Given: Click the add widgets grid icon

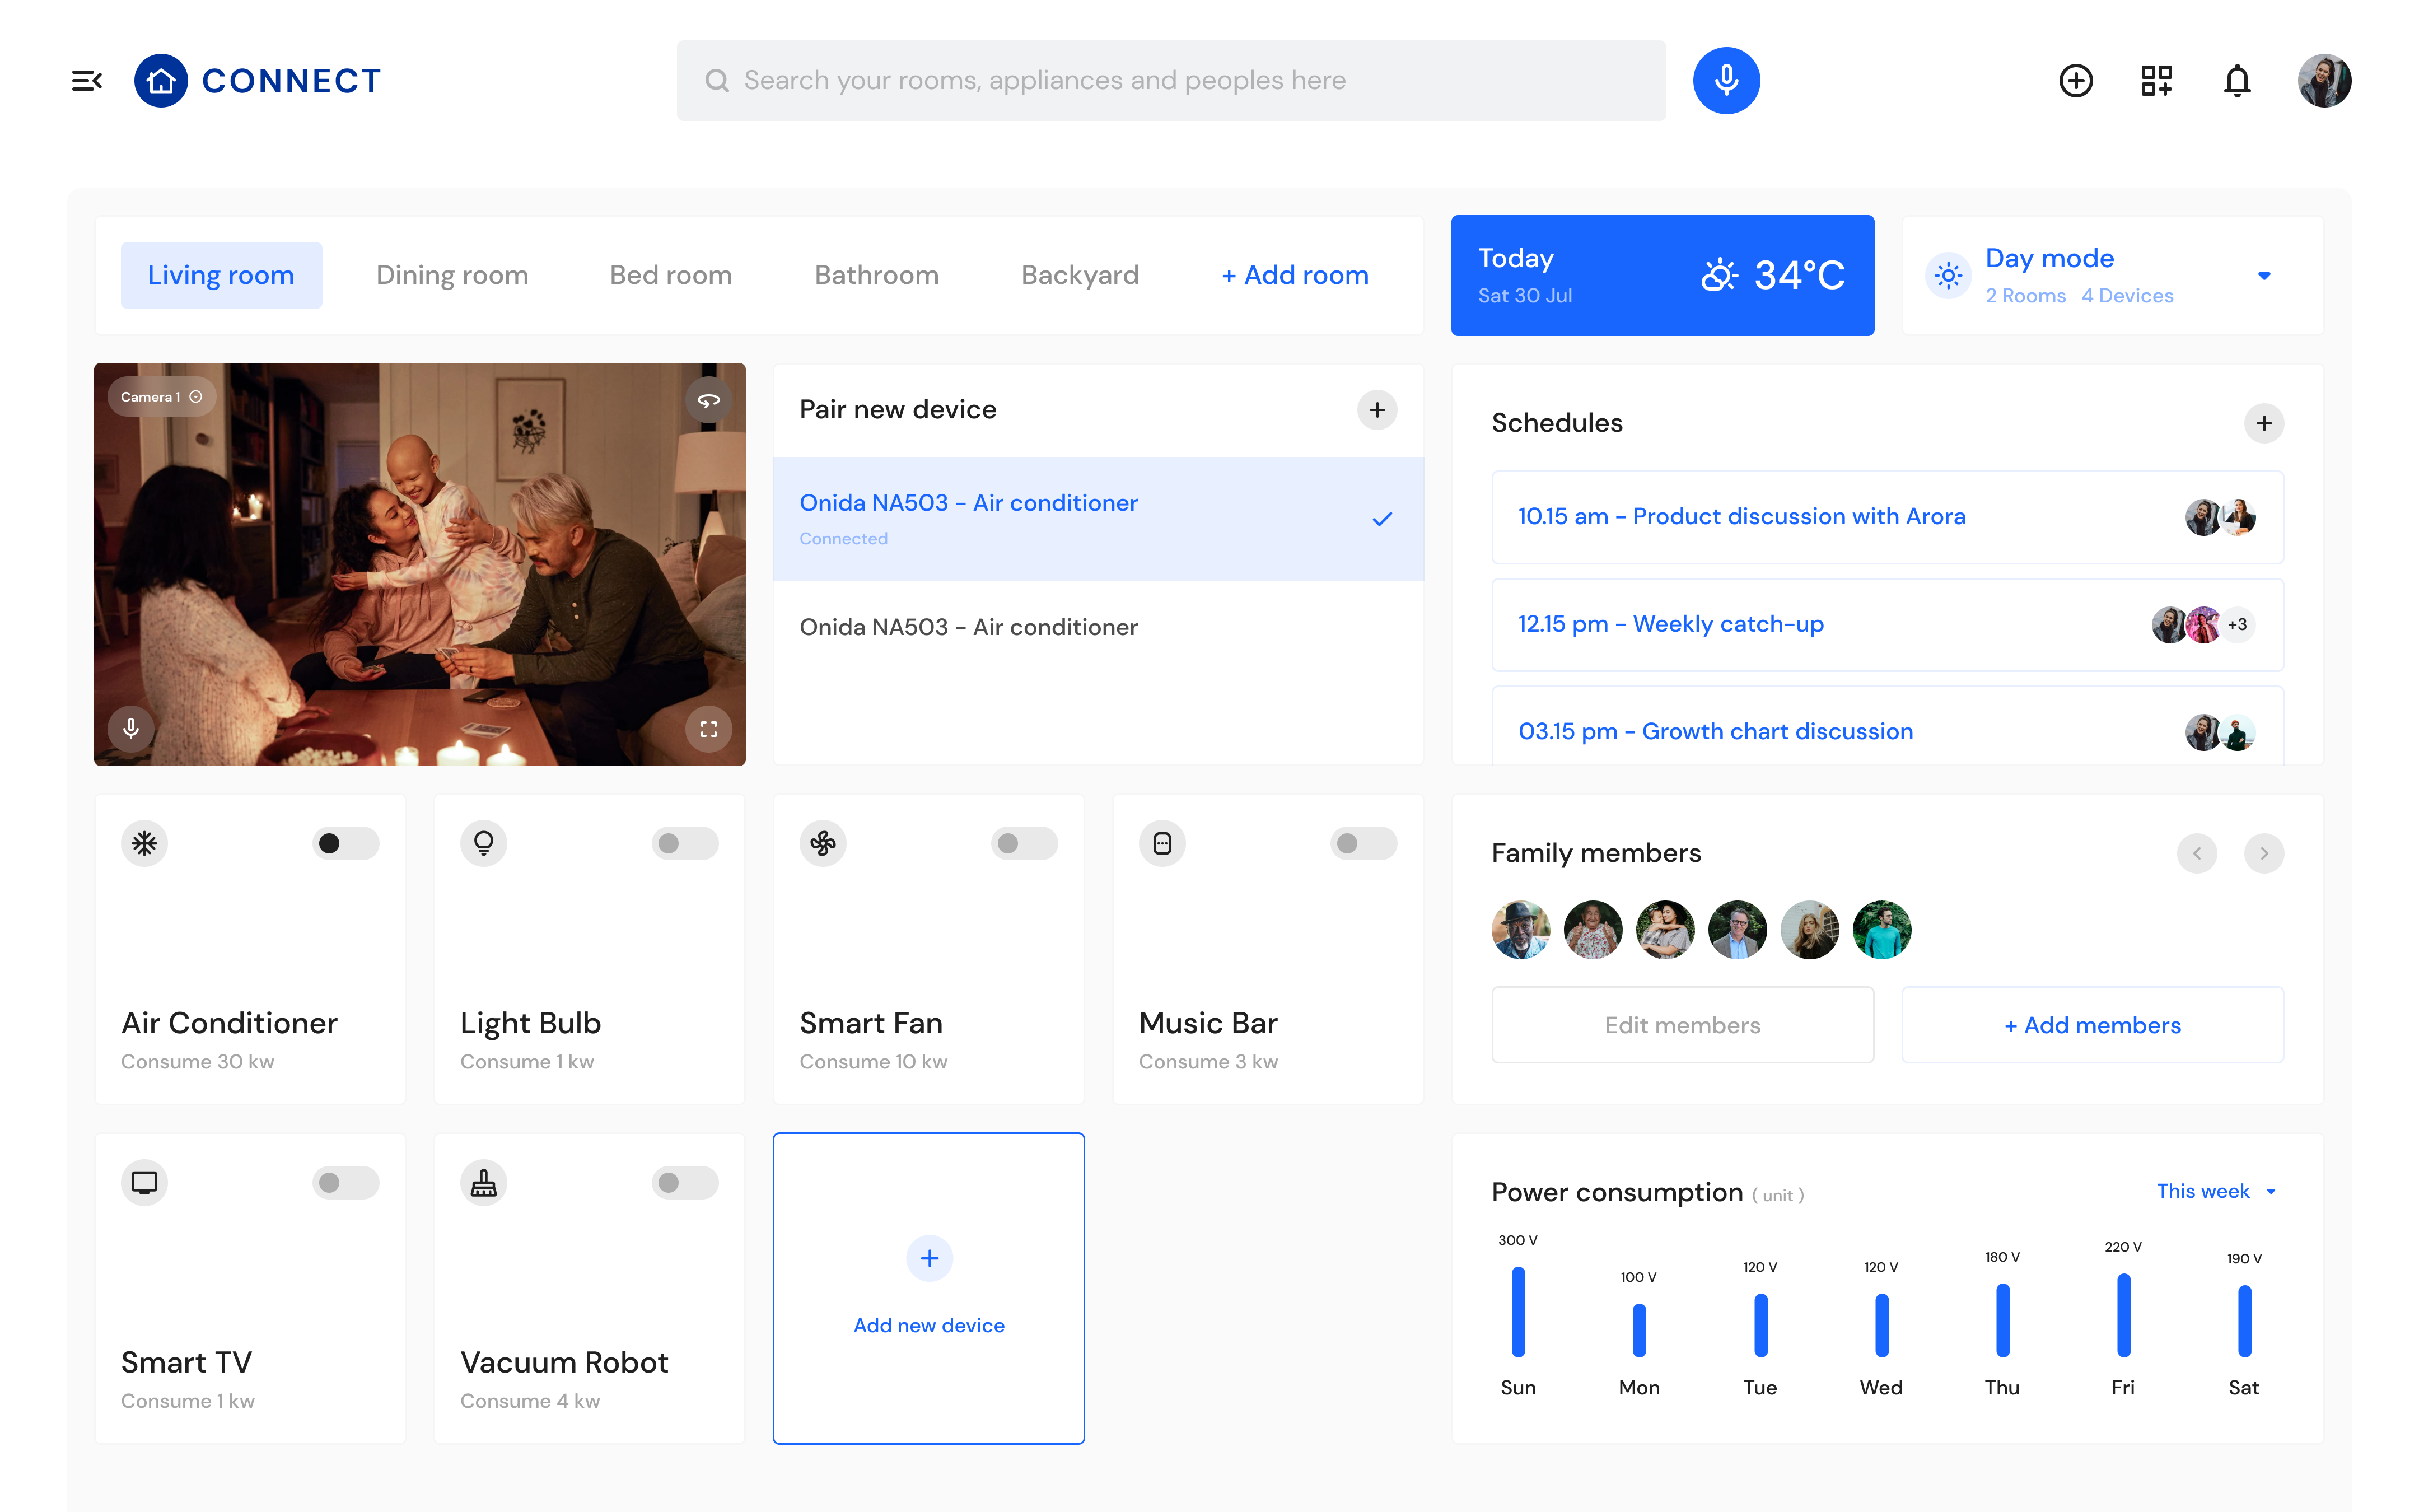Looking at the screenshot, I should pyautogui.click(x=2156, y=80).
